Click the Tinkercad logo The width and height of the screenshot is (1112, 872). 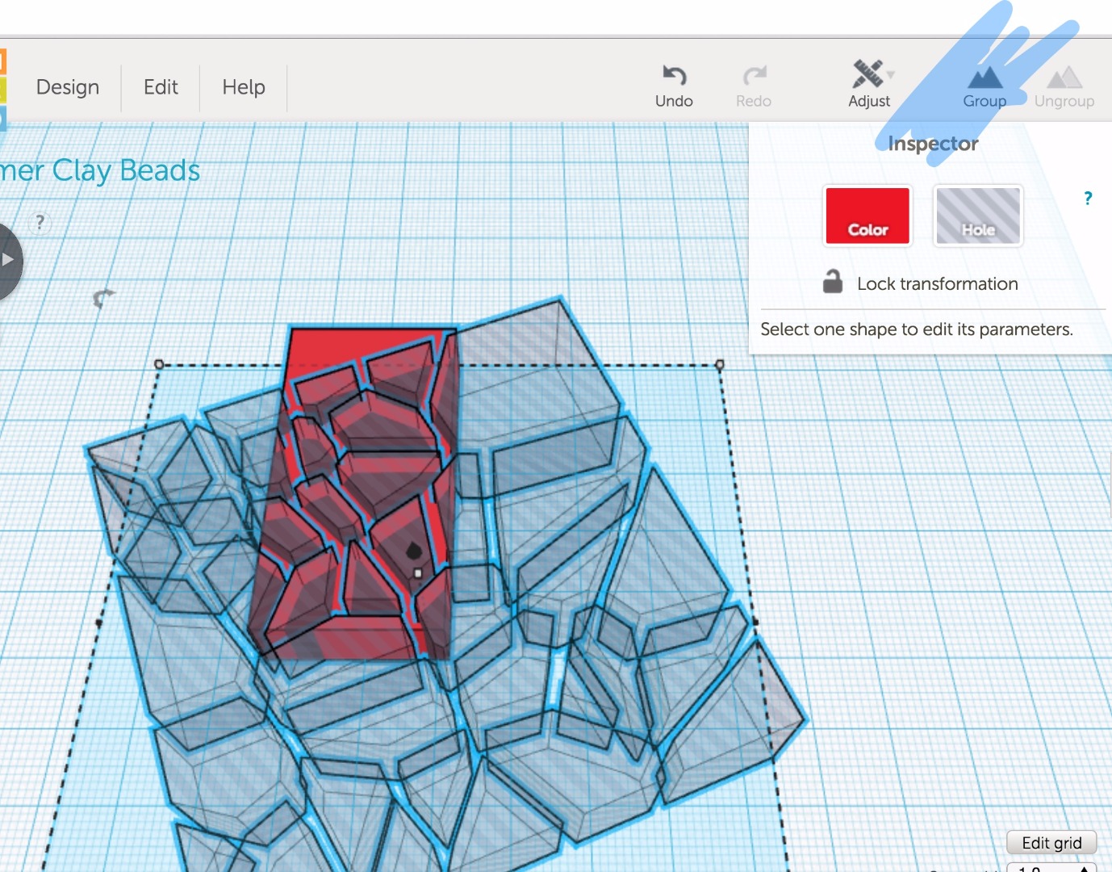point(3,89)
